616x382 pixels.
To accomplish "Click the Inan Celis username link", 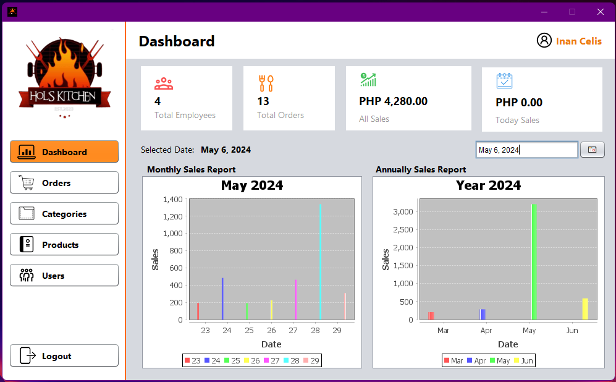I will pos(579,41).
